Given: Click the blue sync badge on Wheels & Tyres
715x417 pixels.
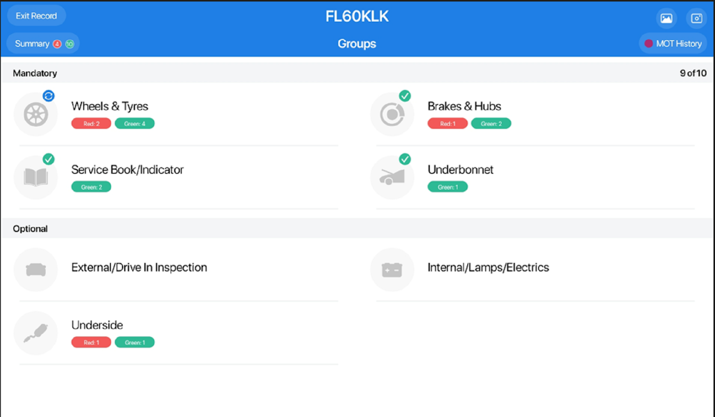Looking at the screenshot, I should [x=49, y=96].
